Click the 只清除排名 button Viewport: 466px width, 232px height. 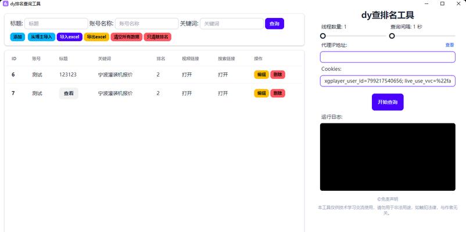(157, 37)
